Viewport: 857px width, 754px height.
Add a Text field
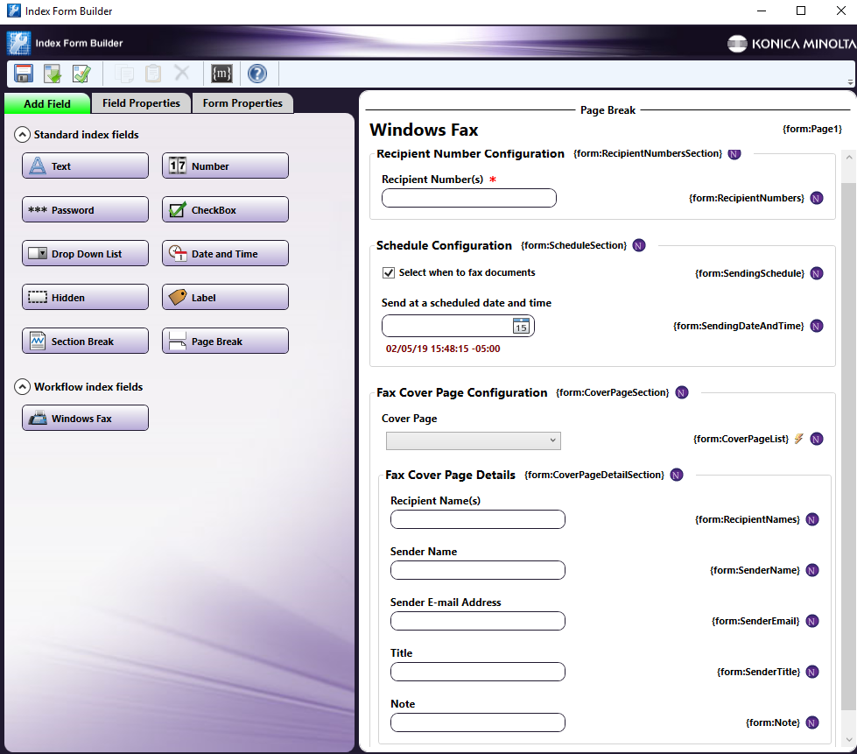coord(85,166)
